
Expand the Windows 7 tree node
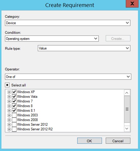[9, 101]
